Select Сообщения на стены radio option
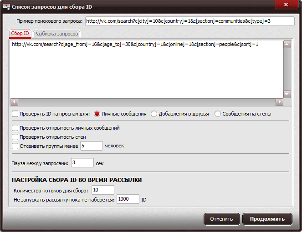This screenshot has width=302, height=232. [217, 114]
